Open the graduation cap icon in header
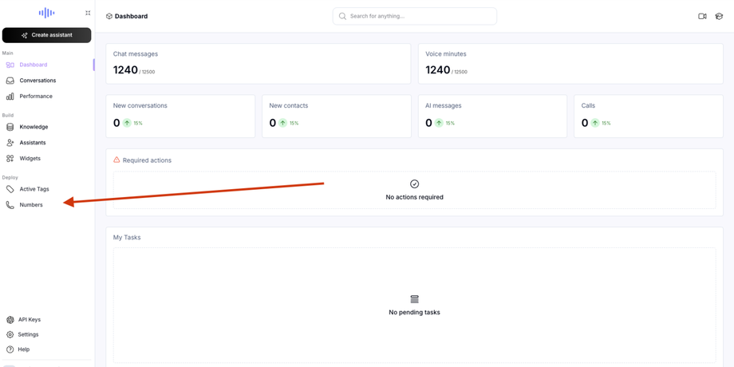 click(719, 16)
